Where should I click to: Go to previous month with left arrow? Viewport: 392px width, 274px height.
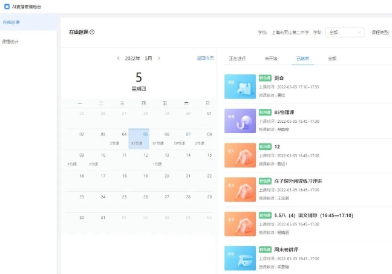(x=119, y=59)
